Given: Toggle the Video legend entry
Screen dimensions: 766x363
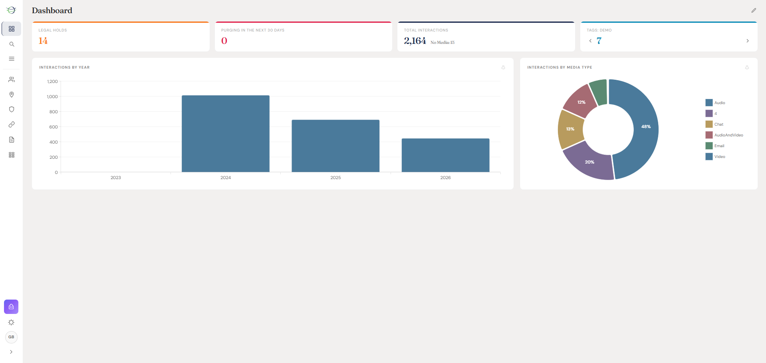Looking at the screenshot, I should point(715,156).
